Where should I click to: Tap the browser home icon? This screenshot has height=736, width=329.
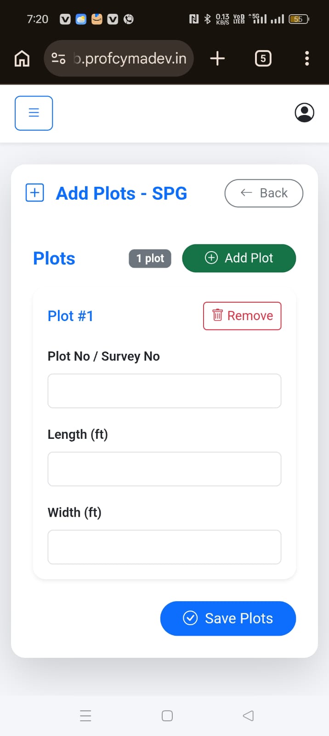pos(22,58)
